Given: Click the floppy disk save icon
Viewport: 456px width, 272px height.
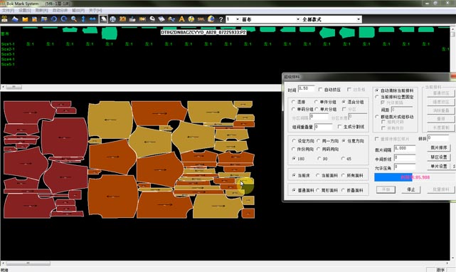Looking at the screenshot, I should click(34, 19).
